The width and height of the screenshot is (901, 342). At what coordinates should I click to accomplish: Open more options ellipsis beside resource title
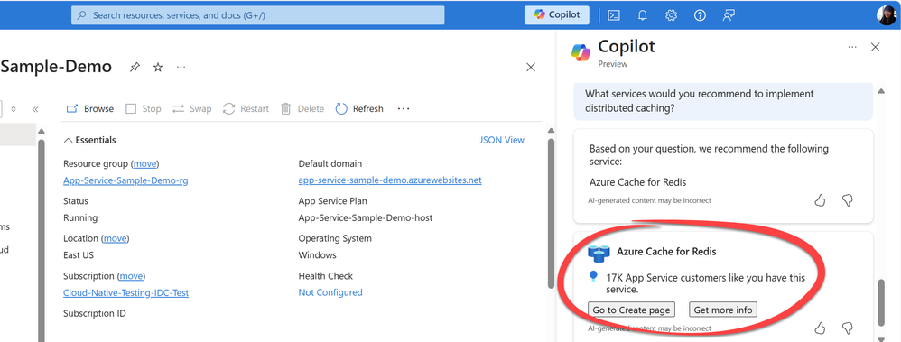181,68
